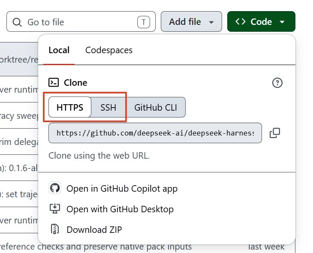The image size is (313, 253).
Task: Switch to the Codespaces tab
Action: point(109,50)
